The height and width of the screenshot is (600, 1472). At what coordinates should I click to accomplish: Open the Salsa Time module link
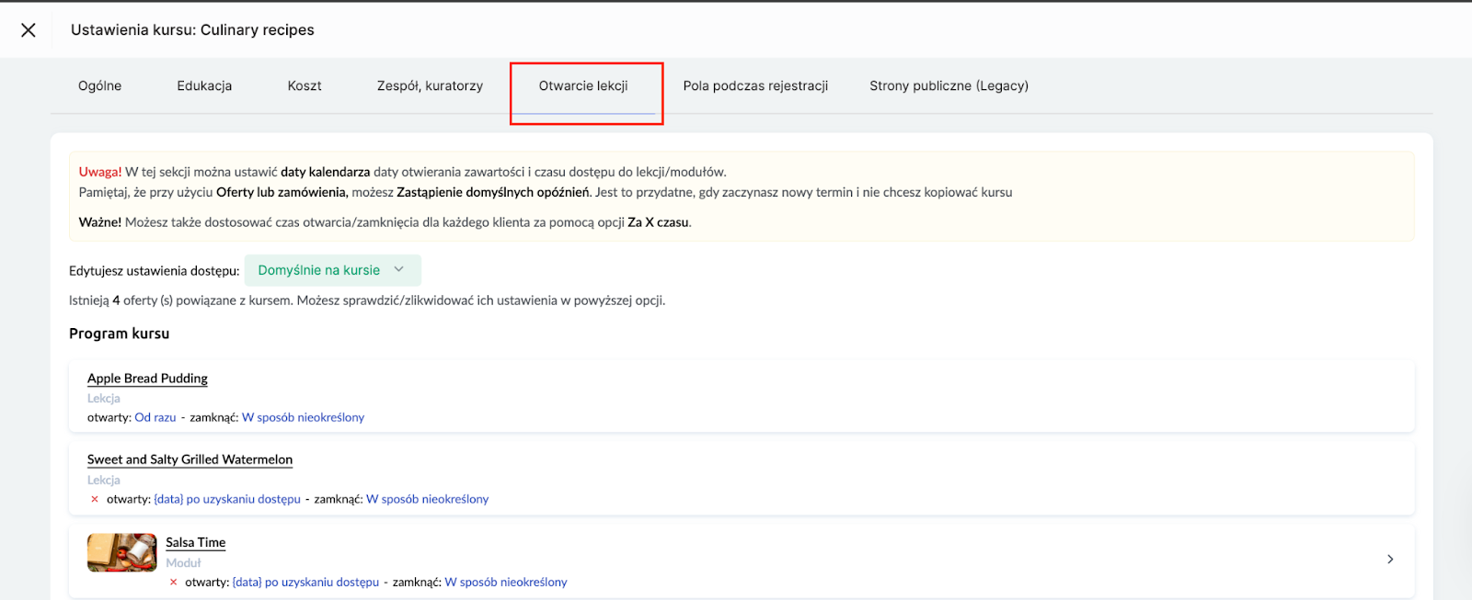point(195,542)
